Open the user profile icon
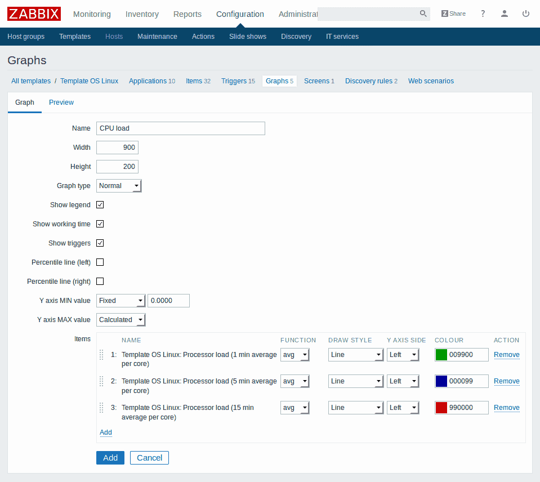540x482 pixels. click(505, 14)
